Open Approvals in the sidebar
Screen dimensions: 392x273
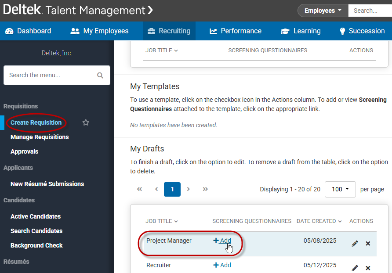click(x=24, y=151)
